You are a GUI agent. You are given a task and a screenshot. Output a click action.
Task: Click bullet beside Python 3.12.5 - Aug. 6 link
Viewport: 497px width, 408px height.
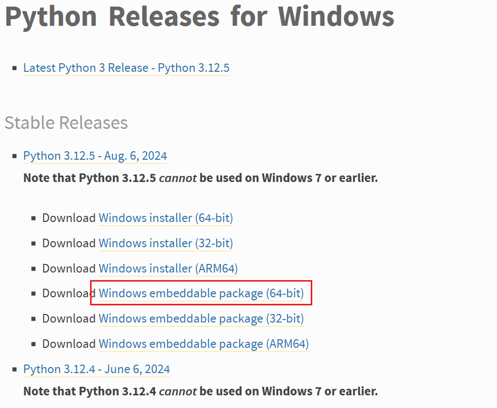(x=15, y=156)
